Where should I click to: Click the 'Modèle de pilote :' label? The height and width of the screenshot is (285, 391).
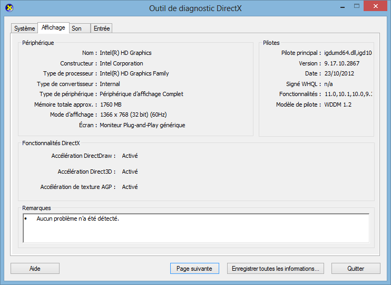(298, 104)
